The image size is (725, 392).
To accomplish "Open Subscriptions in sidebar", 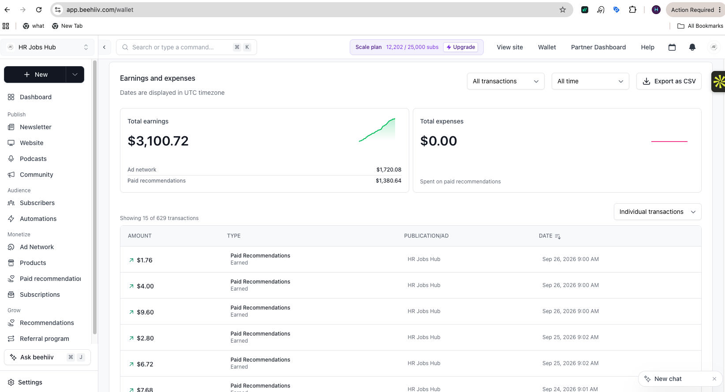I will 34,295.
